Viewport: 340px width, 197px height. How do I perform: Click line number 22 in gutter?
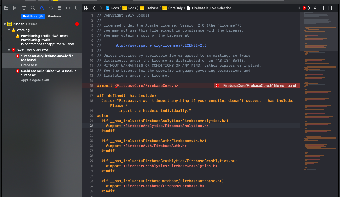[x=91, y=126]
